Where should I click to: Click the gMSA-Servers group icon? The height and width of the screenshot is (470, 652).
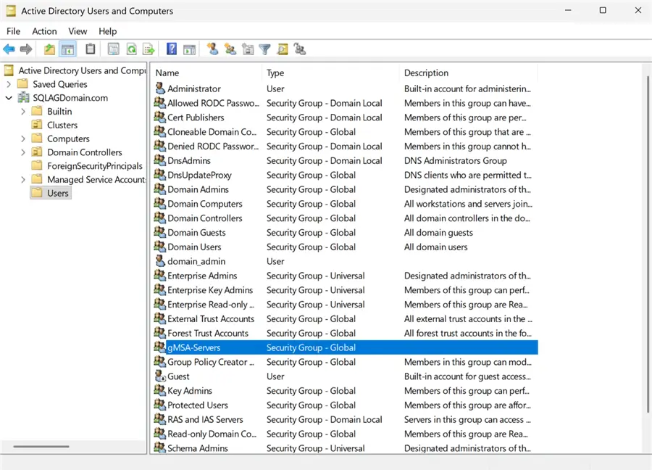[159, 347]
